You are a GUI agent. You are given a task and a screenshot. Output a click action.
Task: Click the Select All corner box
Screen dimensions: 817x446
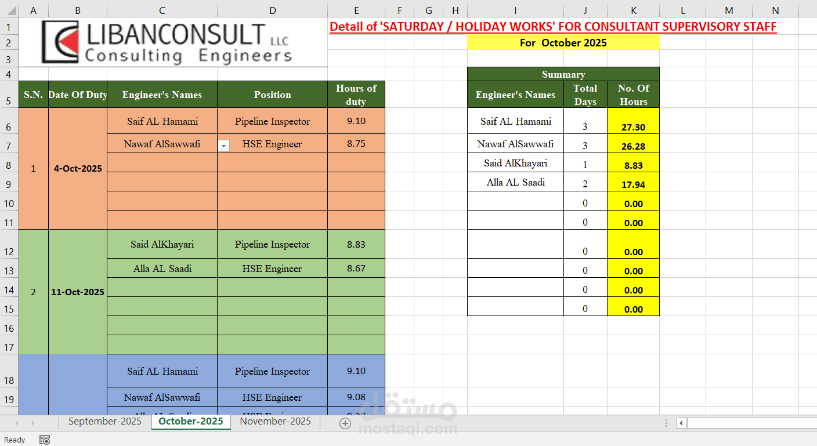9,10
